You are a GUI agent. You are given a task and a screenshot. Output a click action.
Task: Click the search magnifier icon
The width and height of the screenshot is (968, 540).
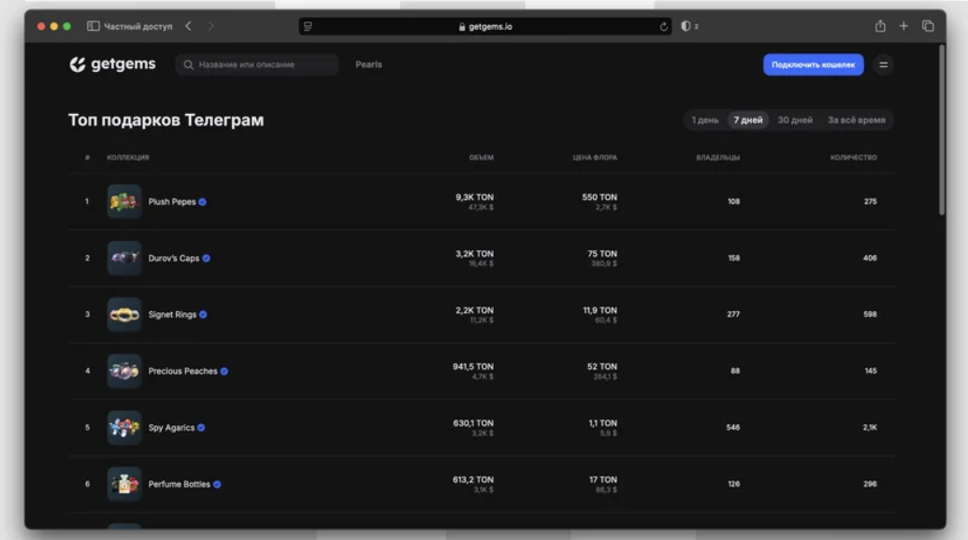click(x=188, y=64)
